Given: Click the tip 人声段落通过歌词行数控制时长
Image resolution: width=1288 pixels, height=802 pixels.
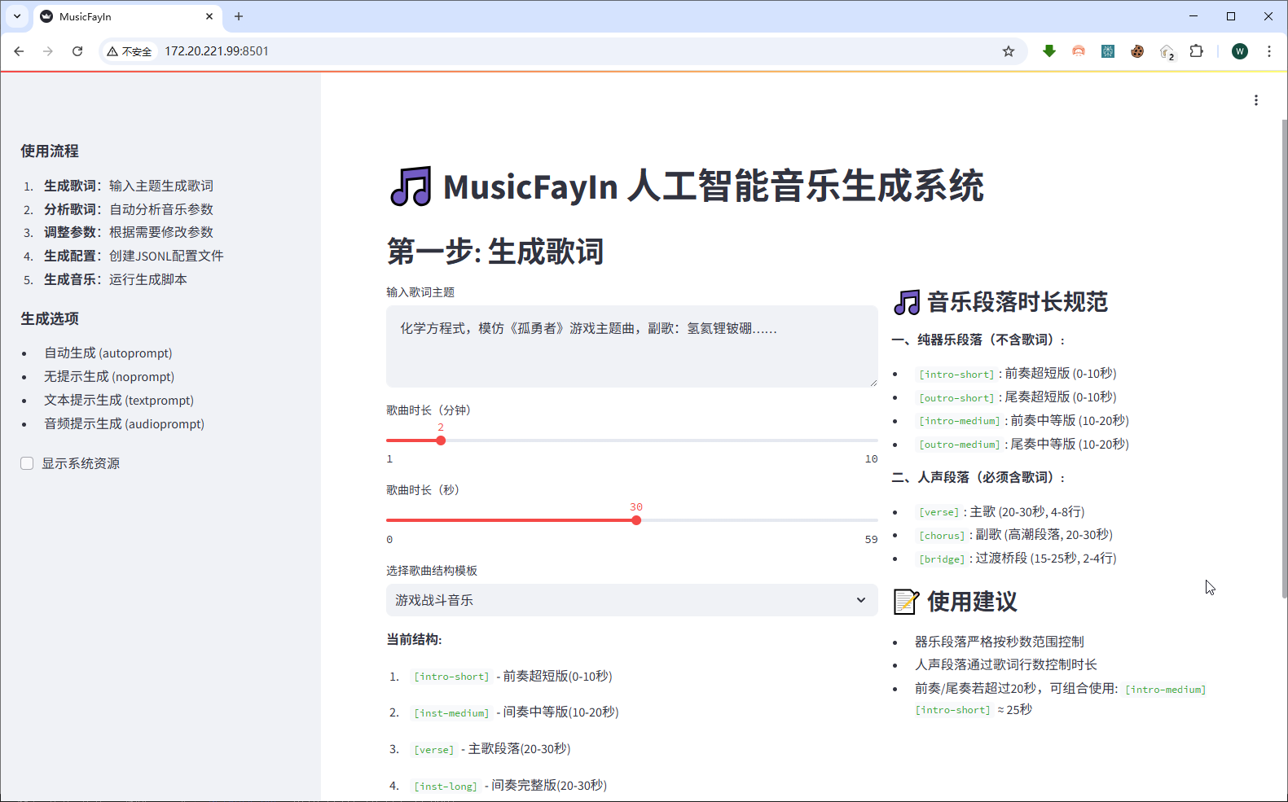Looking at the screenshot, I should 1006,664.
